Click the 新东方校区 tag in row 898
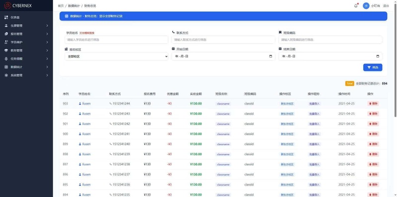Viewport: 397px width, 197px height. [287, 154]
